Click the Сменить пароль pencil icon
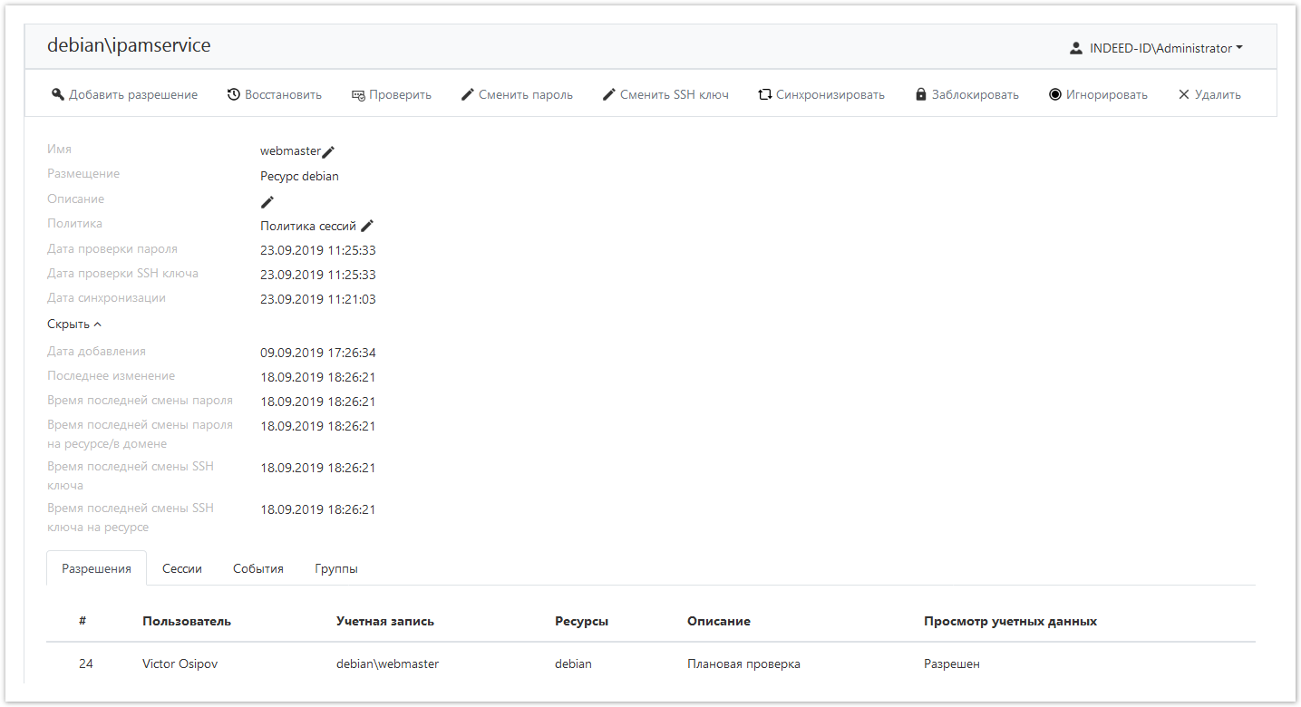Screen dimensions: 1301x707 [468, 93]
